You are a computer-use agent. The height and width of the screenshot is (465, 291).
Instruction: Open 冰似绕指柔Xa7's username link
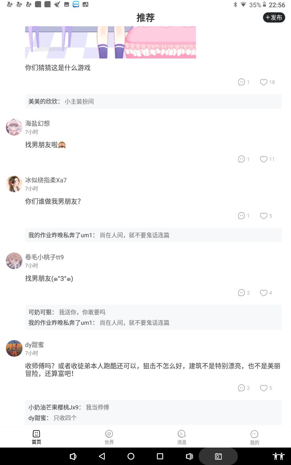tap(46, 180)
